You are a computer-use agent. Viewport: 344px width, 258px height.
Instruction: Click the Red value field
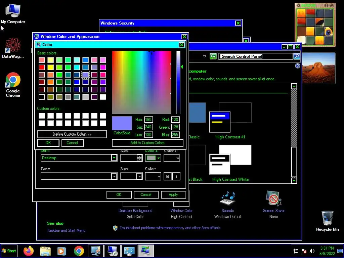tap(175, 120)
